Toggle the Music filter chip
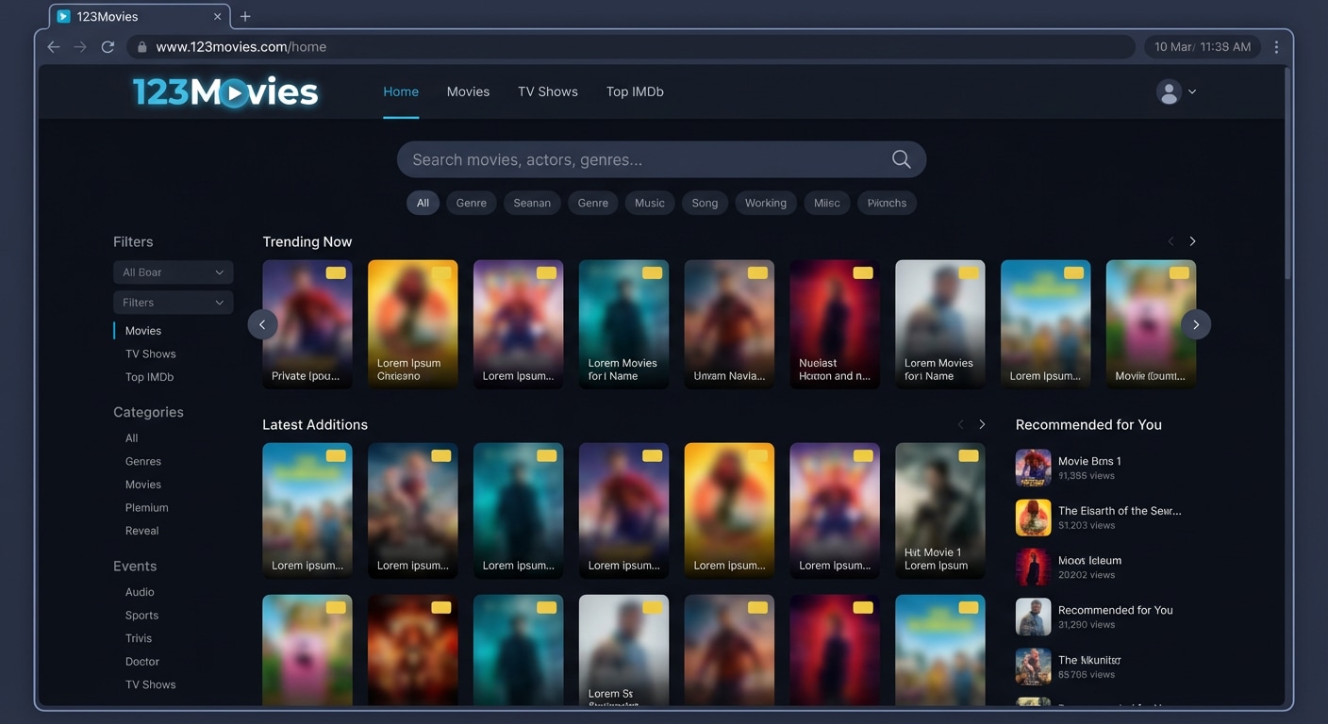This screenshot has height=724, width=1328. click(649, 203)
